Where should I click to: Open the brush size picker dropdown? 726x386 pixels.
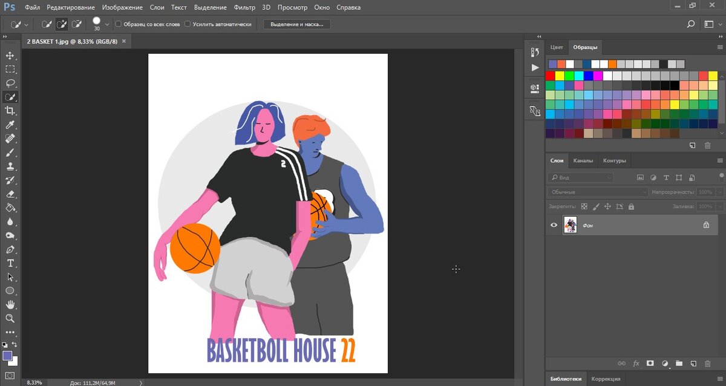tap(108, 24)
